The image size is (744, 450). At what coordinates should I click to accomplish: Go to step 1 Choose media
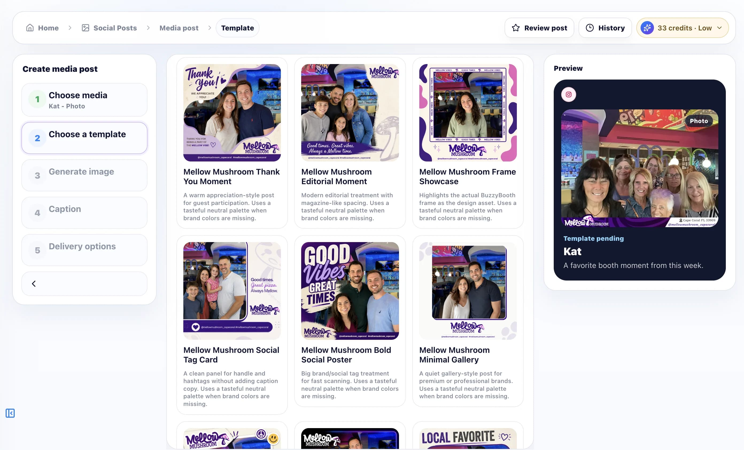pos(84,100)
